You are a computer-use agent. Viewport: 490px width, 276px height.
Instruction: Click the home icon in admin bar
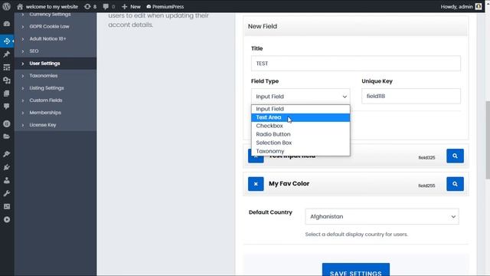point(20,7)
